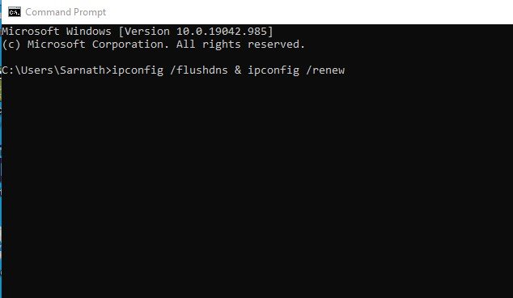Click the ampersand between the commands
This screenshot has width=513, height=298.
[x=238, y=70]
